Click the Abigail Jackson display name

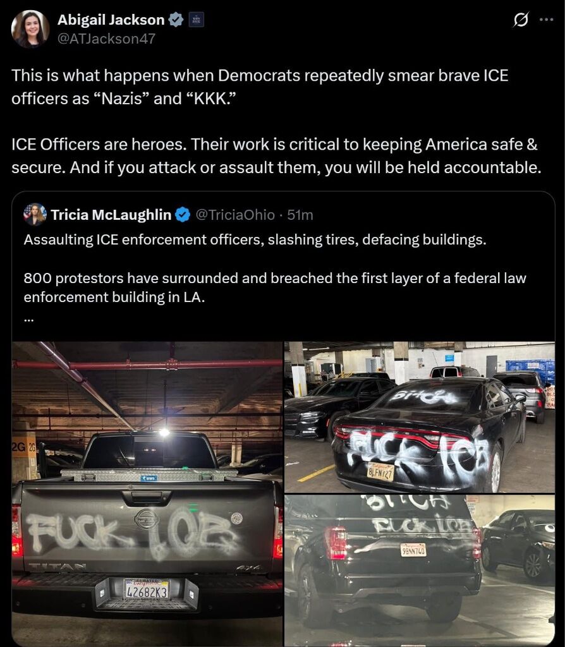pos(111,20)
